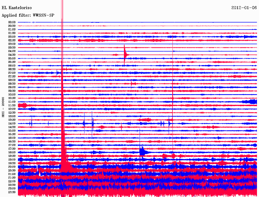259x197 pixels.
Task: Select the 19:00 time label
Action: [12, 160]
